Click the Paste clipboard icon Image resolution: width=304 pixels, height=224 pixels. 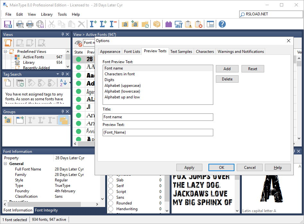pos(72,24)
